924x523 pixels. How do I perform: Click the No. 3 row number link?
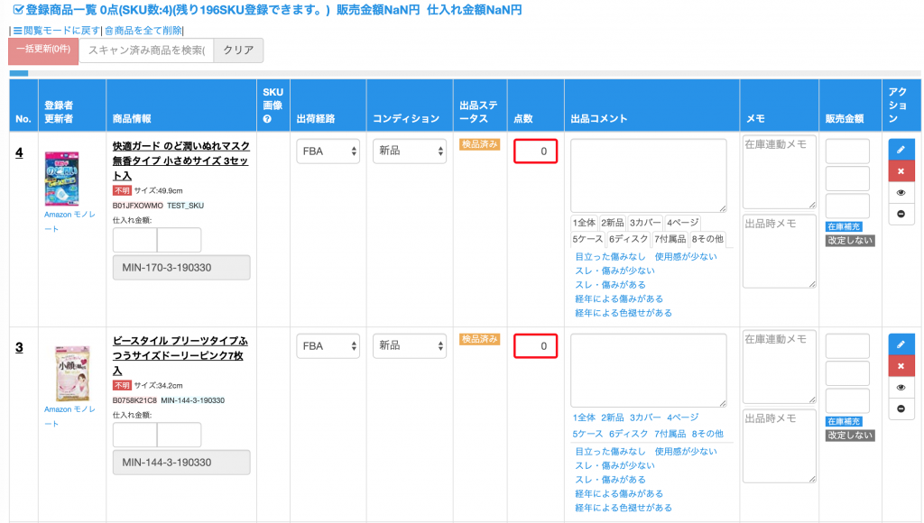tap(20, 347)
